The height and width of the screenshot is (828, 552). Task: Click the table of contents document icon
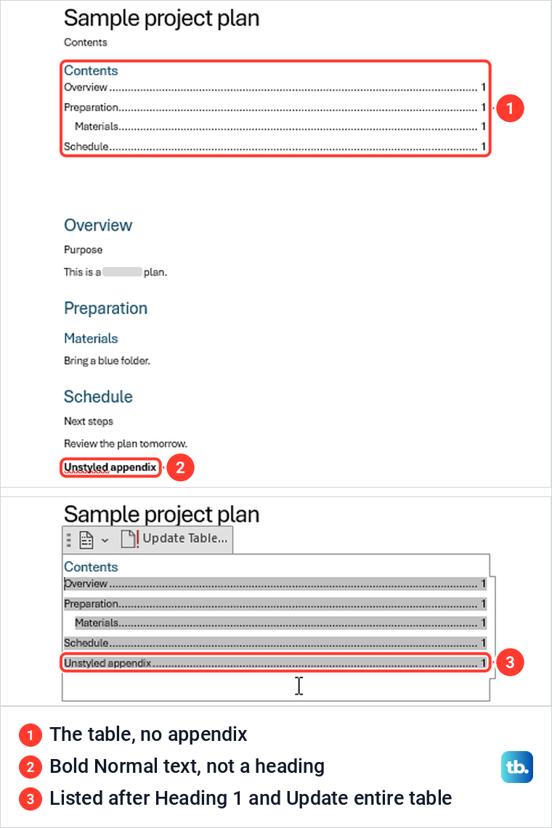[86, 540]
